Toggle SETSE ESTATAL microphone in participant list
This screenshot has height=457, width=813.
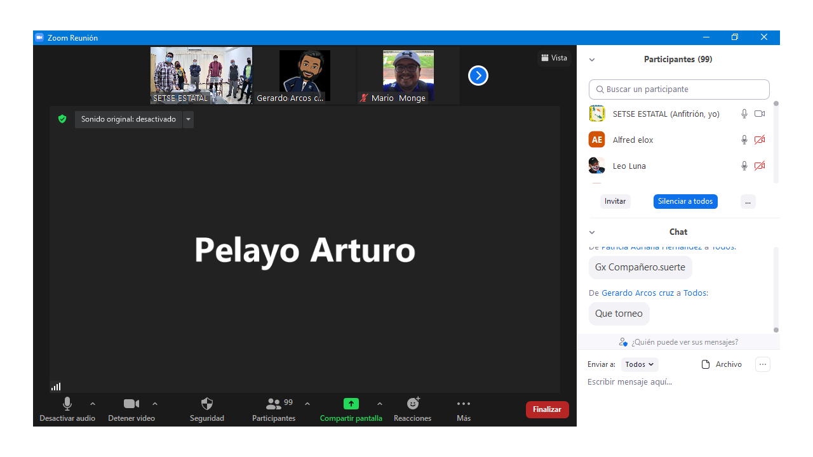744,114
